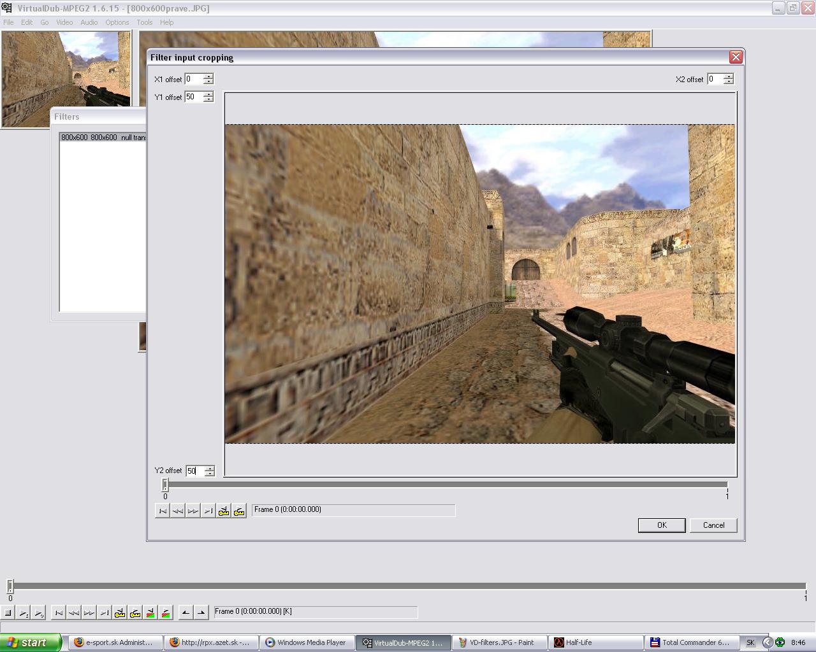Click inside the X1 offset field
The width and height of the screenshot is (816, 652).
click(194, 79)
